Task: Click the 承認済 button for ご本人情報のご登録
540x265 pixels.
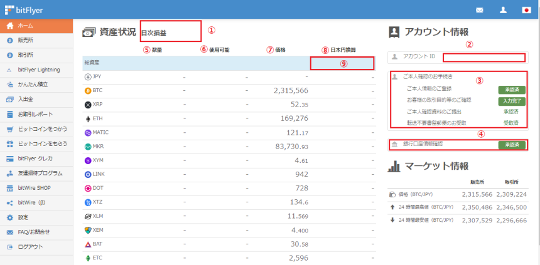Action: point(512,90)
